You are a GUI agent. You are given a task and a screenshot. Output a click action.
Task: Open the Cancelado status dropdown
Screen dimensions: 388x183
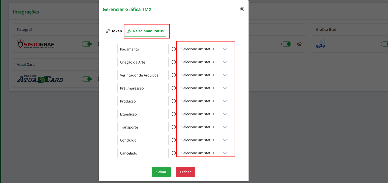coord(204,153)
